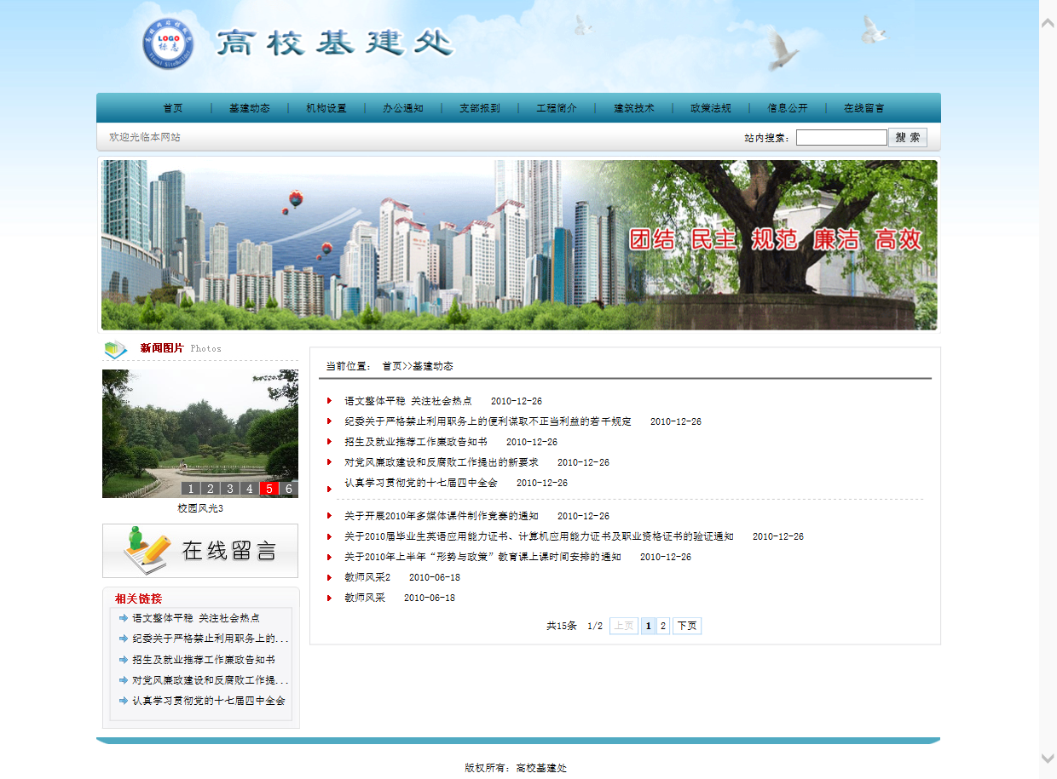Open the 首页 navigation menu item
This screenshot has width=1057, height=779.
[x=173, y=108]
